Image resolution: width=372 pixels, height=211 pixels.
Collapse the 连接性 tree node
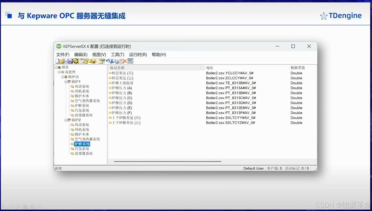(x=59, y=72)
